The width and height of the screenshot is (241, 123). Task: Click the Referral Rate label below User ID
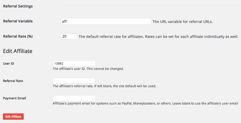[13, 81]
